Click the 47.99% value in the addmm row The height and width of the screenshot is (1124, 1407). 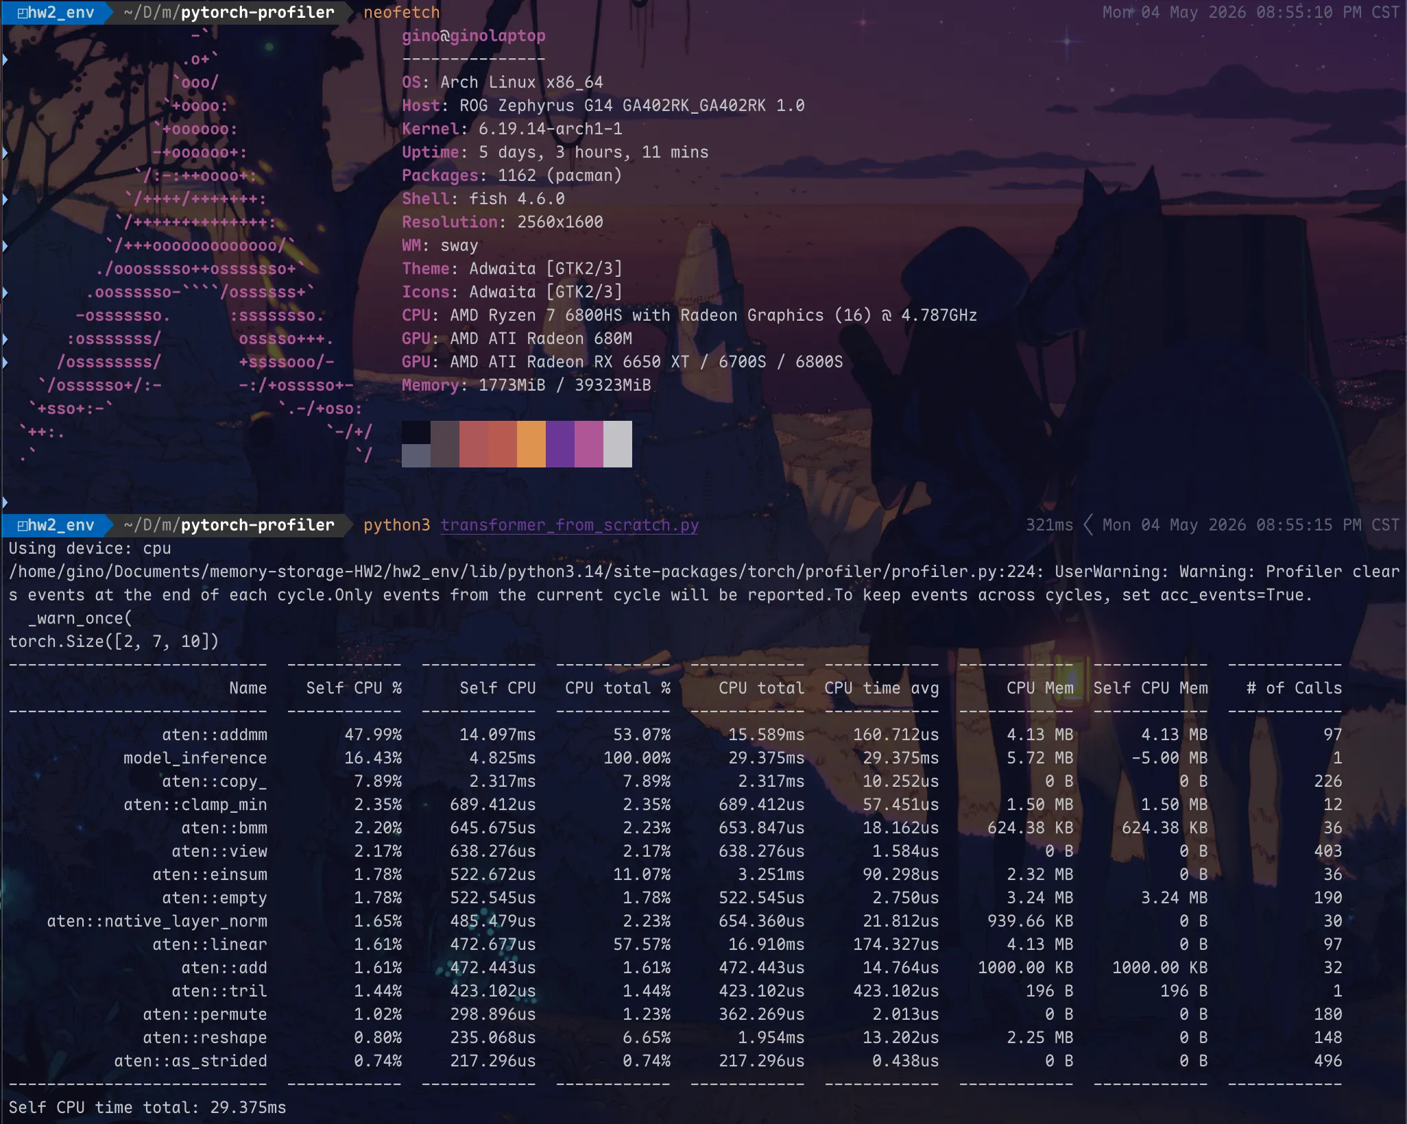(373, 735)
